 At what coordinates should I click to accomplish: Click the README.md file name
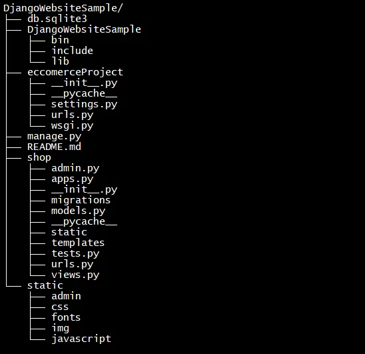(x=54, y=147)
